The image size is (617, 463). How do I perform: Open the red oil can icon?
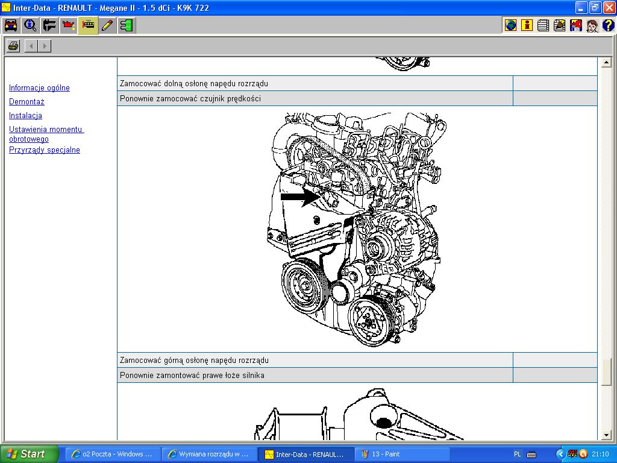coord(69,25)
